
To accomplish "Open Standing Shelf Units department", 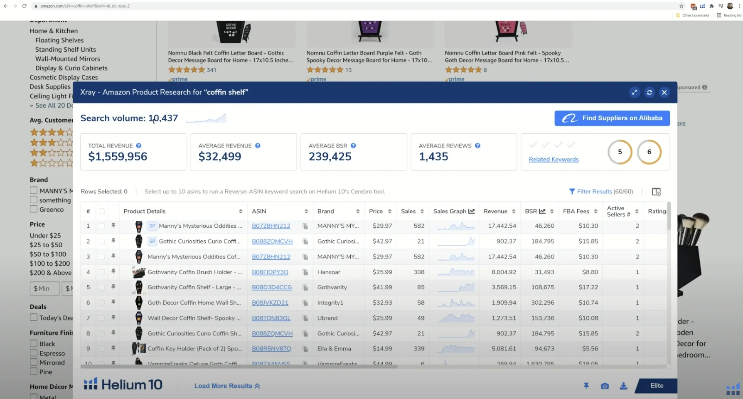I will tap(66, 49).
